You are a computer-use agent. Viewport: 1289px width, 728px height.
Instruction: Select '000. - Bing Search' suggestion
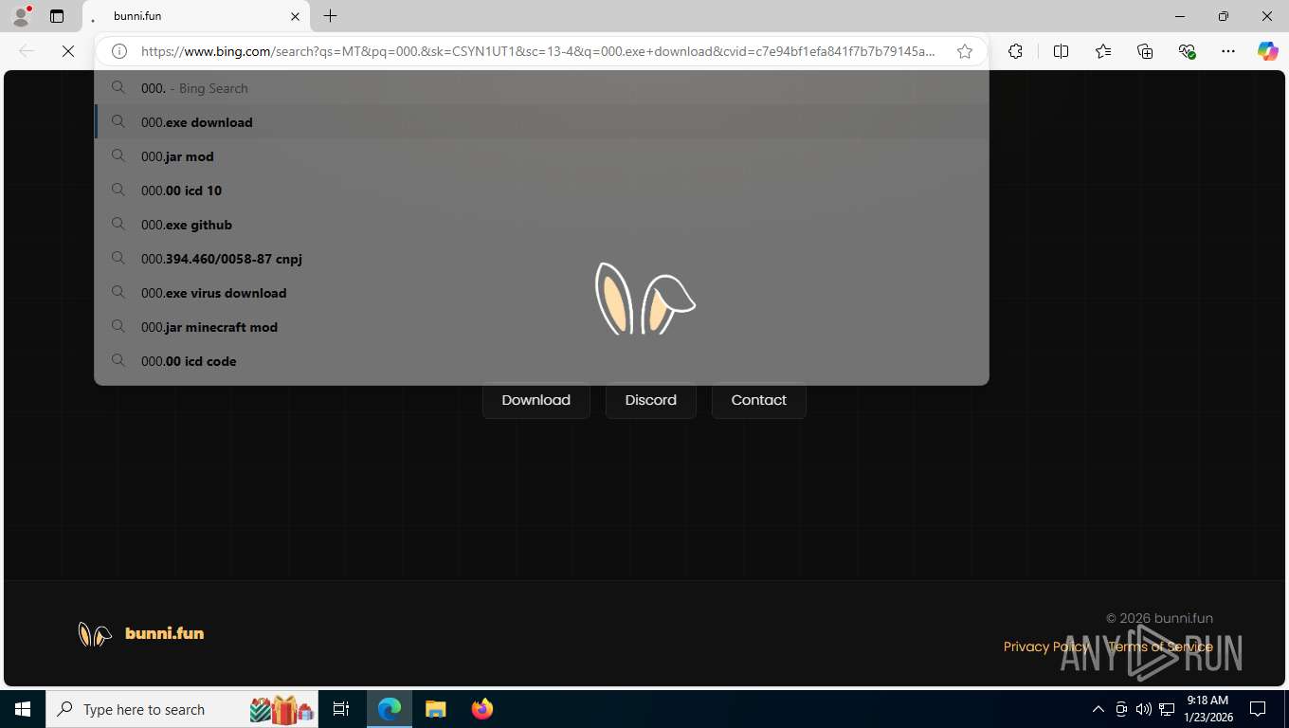(541, 88)
